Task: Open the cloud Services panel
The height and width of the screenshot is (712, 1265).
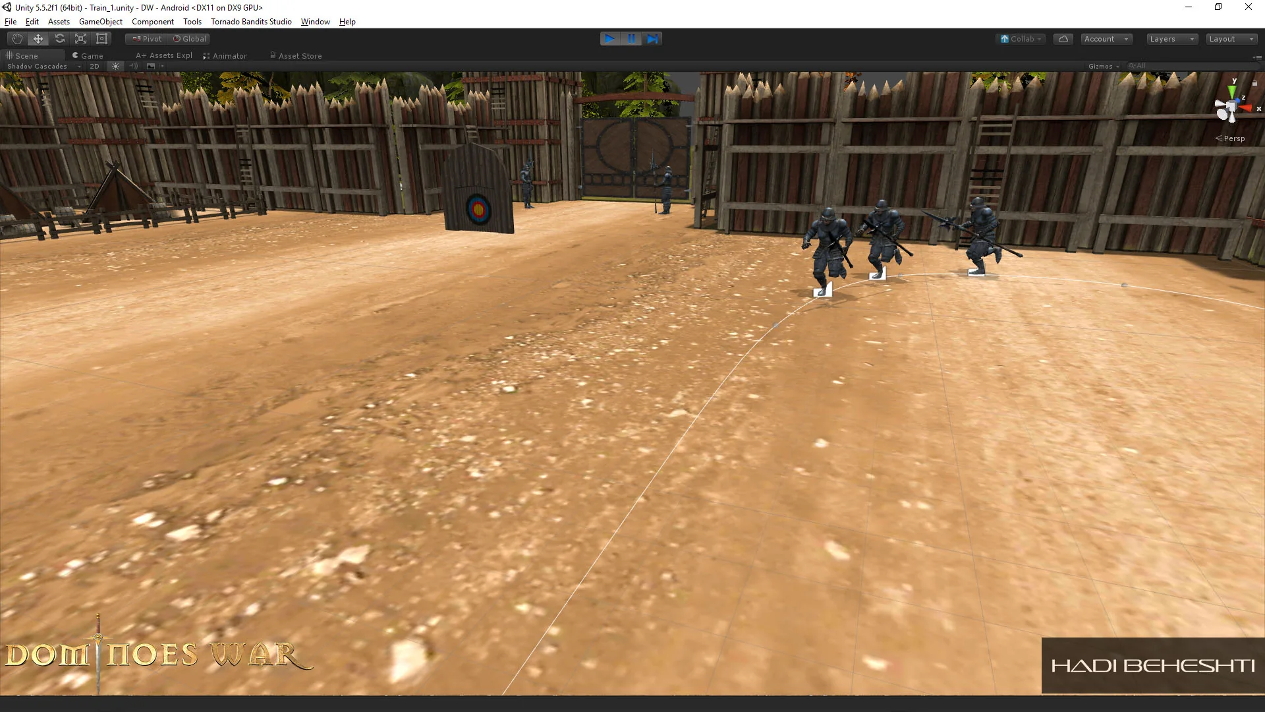Action: pyautogui.click(x=1063, y=39)
